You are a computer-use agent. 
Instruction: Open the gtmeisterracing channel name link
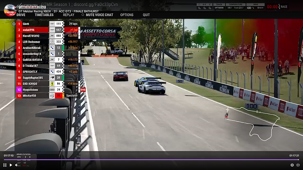[x=32, y=7]
